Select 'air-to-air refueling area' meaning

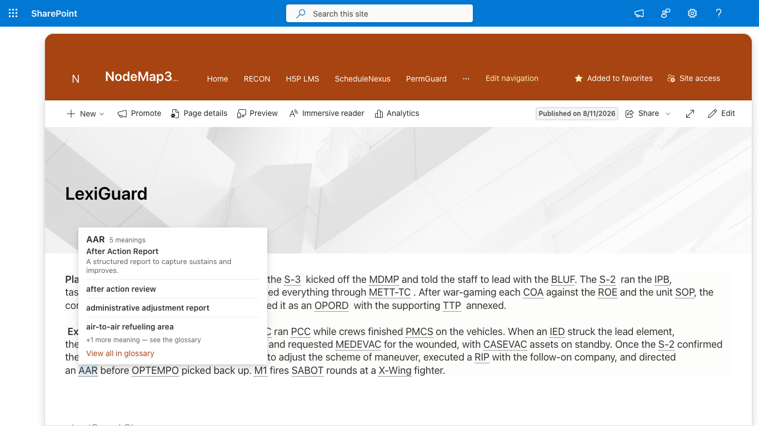tap(130, 327)
